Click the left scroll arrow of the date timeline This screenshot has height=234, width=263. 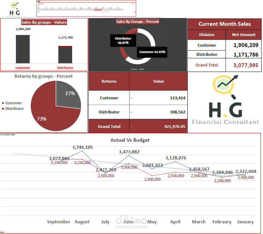coord(38,12)
